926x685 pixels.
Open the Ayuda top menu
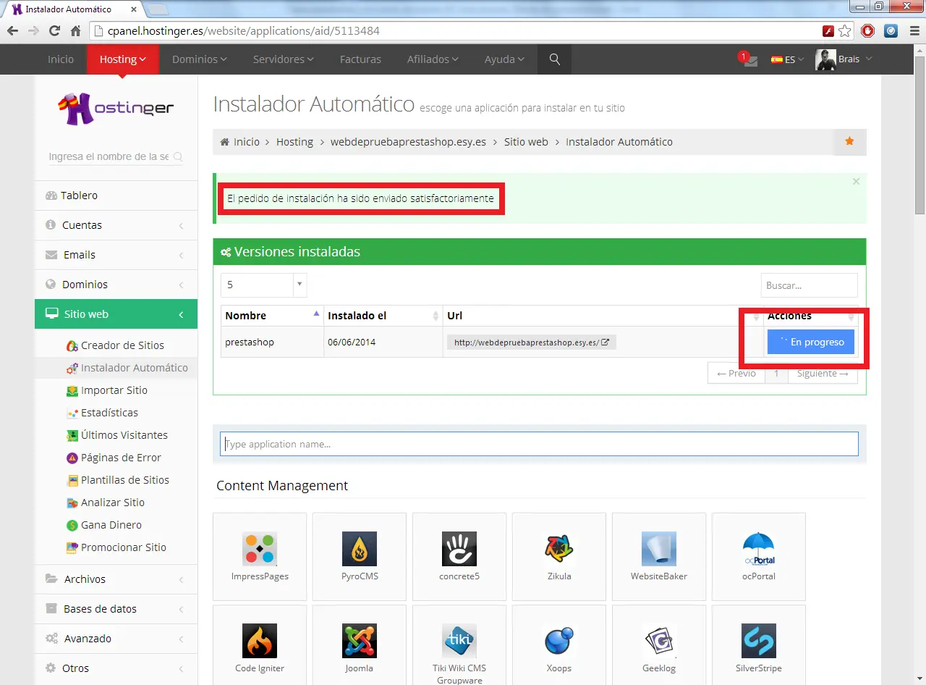pyautogui.click(x=504, y=59)
